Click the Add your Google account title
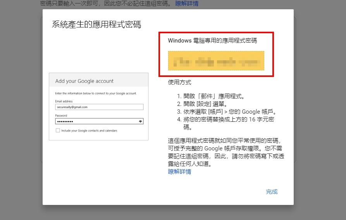 pyautogui.click(x=84, y=81)
